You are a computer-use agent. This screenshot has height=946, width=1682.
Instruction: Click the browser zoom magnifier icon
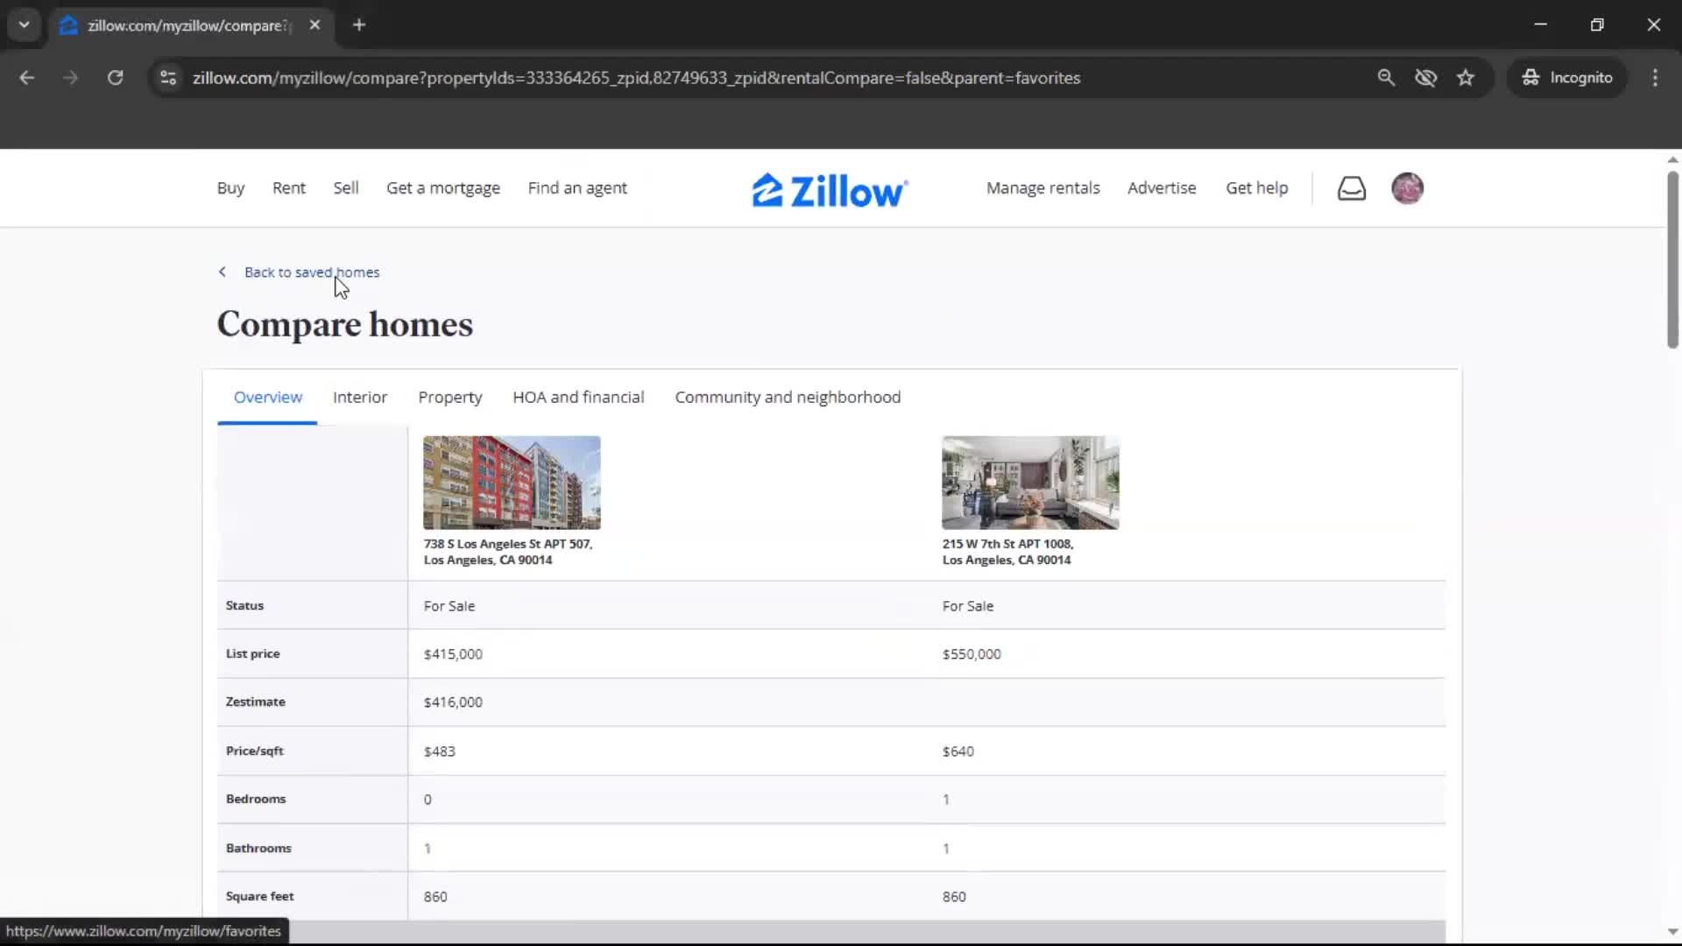[x=1386, y=78]
